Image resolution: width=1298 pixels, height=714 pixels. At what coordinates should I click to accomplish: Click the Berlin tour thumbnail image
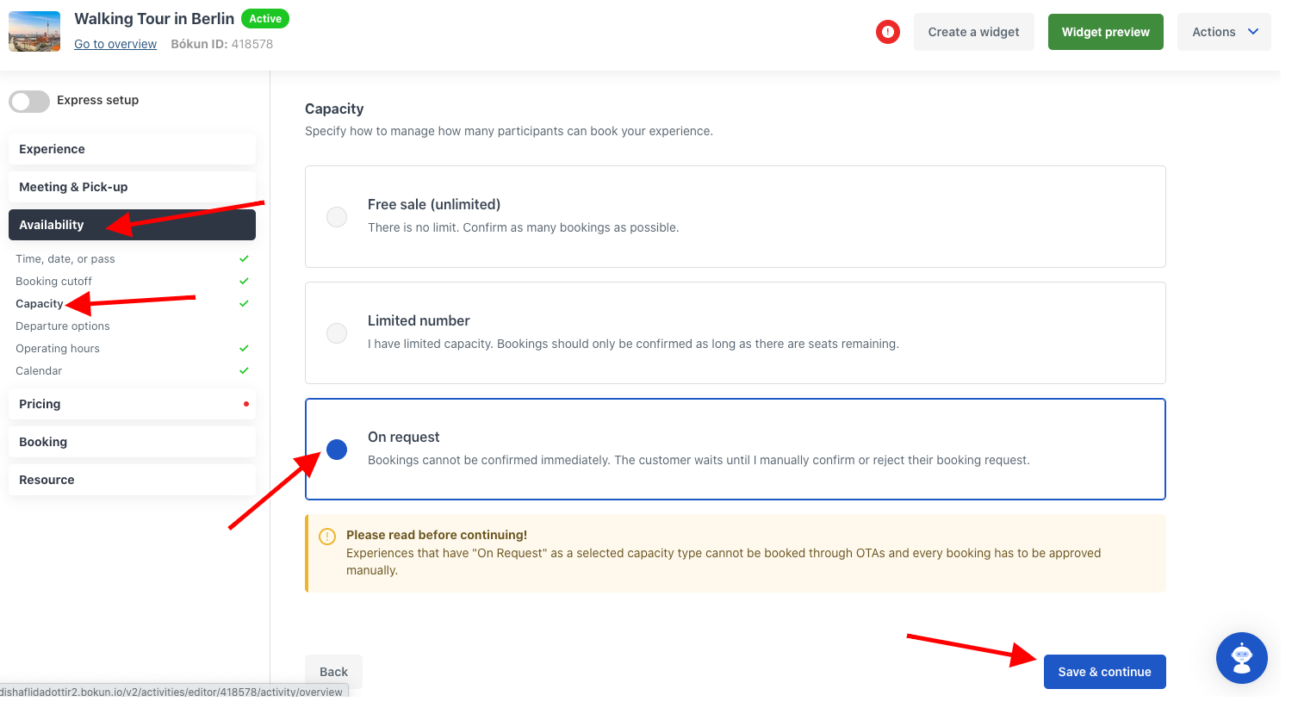pyautogui.click(x=34, y=31)
